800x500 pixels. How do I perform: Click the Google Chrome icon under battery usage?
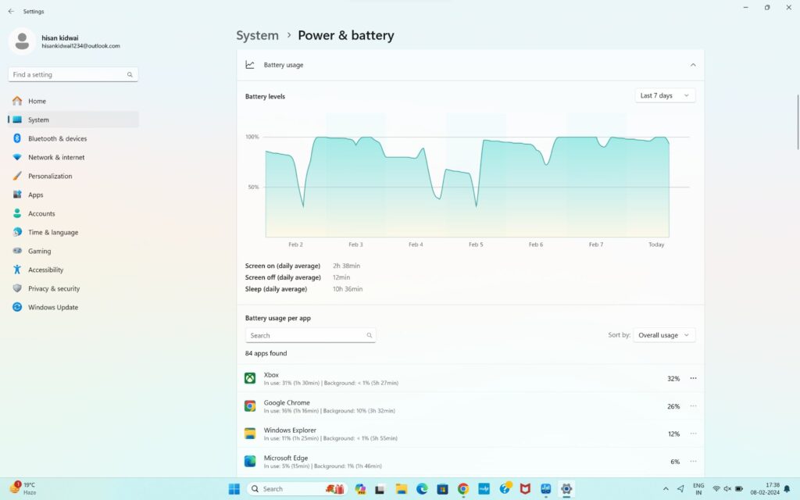pyautogui.click(x=250, y=405)
